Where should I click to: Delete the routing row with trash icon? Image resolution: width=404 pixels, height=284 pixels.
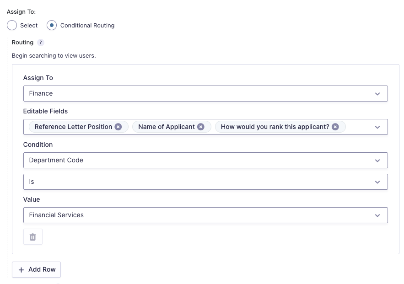[33, 237]
